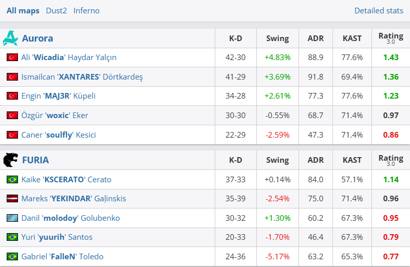Click the Turkish flag beside Wicadia
410x267 pixels.
(x=12, y=58)
